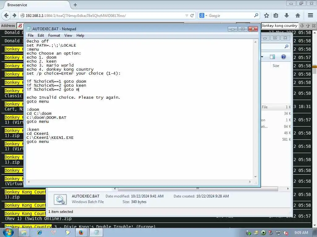Click Notepad's vertical scroll down arrow
317x237 pixels.
click(x=255, y=177)
